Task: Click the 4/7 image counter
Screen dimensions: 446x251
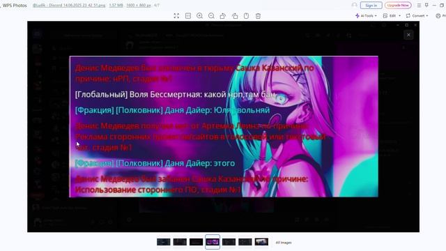Action: coord(157,6)
